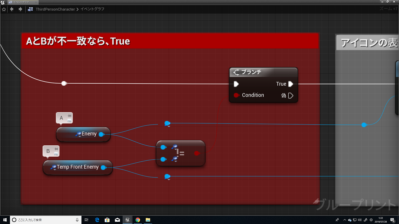Select the != not-equal comparison node
399x224 pixels.
tap(181, 153)
